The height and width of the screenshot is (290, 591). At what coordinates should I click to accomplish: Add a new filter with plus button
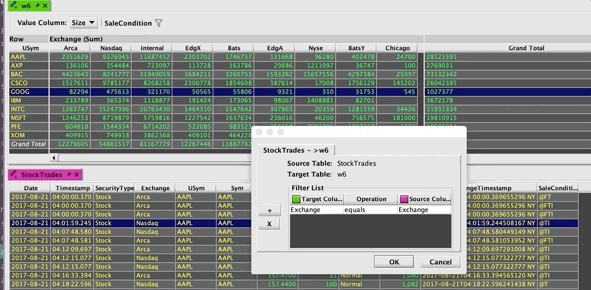click(269, 210)
